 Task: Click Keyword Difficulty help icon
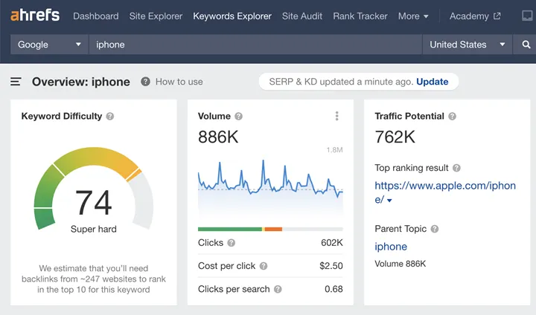[110, 117]
